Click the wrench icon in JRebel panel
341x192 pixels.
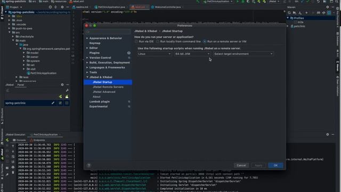click(67, 90)
